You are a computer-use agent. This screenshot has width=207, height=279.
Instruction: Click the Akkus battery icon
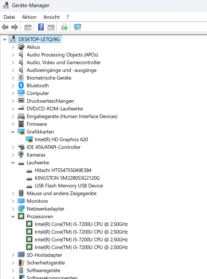21,47
